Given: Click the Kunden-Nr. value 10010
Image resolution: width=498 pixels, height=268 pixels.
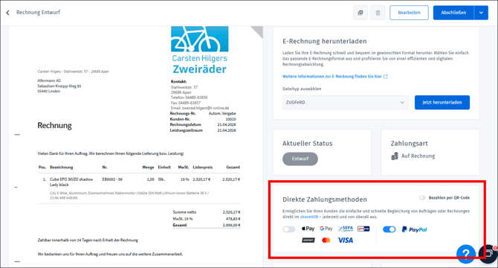Looking at the screenshot, I should 230,119.
